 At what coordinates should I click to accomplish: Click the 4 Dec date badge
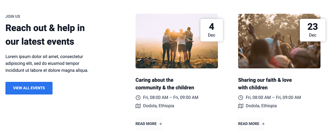click(212, 30)
